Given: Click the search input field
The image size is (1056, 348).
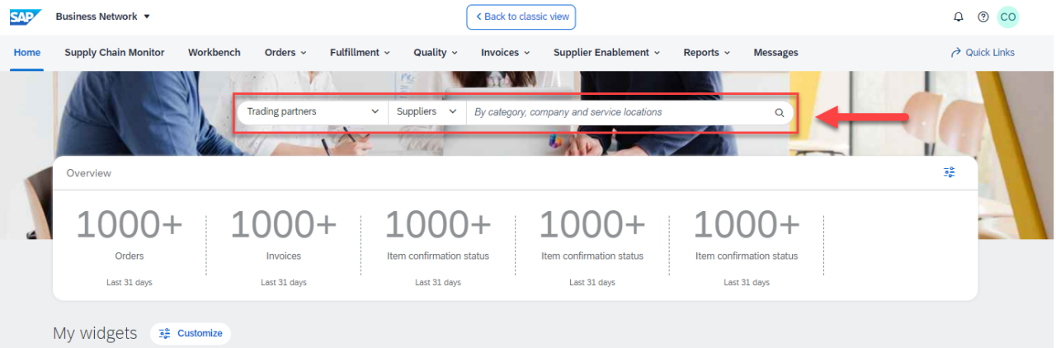Looking at the screenshot, I should pos(619,112).
